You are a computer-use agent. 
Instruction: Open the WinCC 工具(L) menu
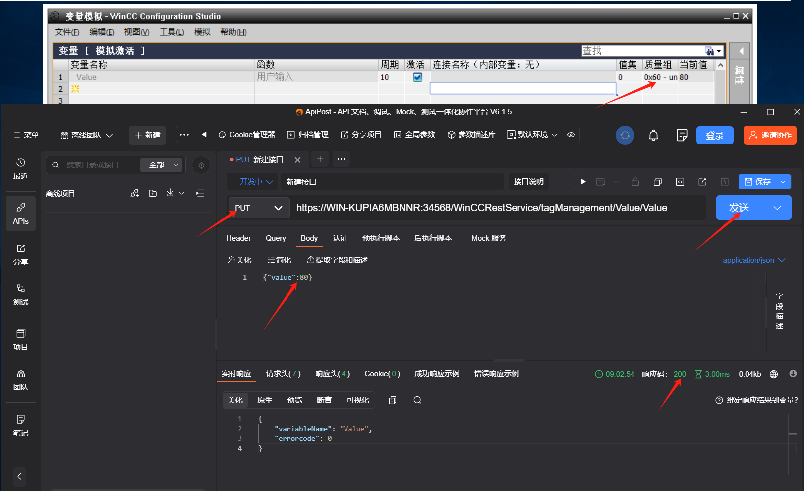coord(172,32)
